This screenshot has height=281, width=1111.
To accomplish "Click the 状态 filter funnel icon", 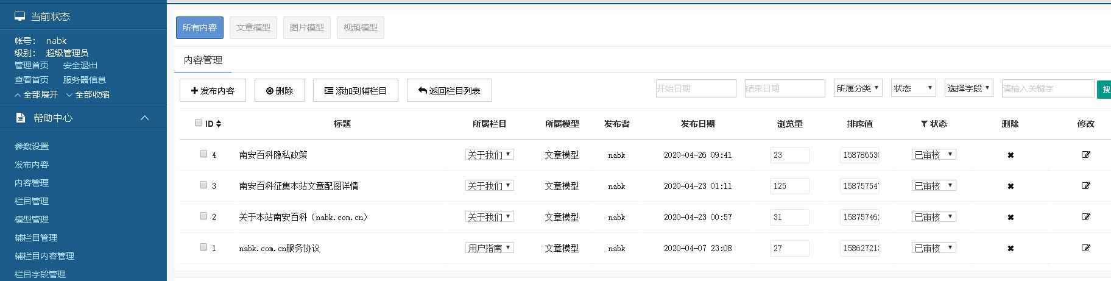I will 924,124.
